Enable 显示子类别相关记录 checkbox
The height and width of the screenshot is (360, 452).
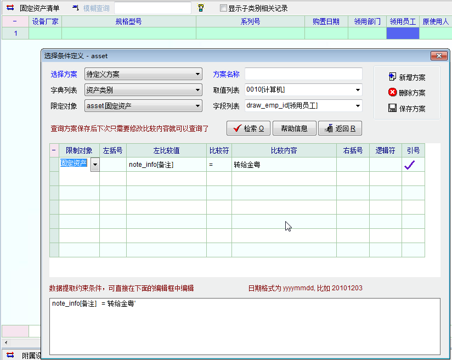[223, 8]
